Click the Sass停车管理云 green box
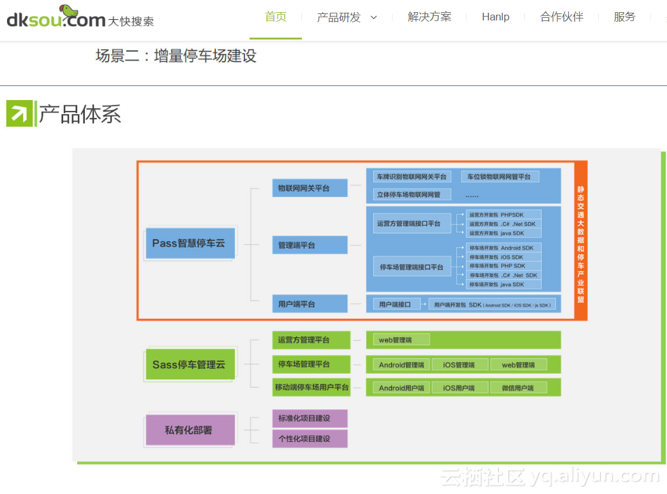667x494 pixels. [190, 365]
